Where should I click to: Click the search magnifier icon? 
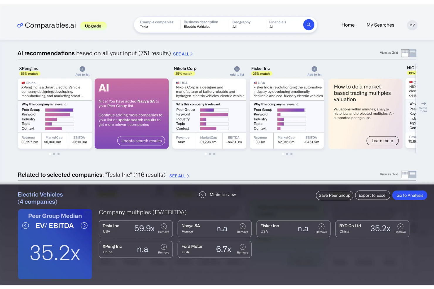[x=308, y=25]
